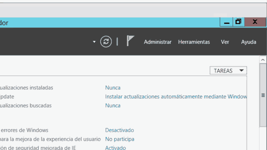Click the vertical scrollbar thumb

[263, 95]
